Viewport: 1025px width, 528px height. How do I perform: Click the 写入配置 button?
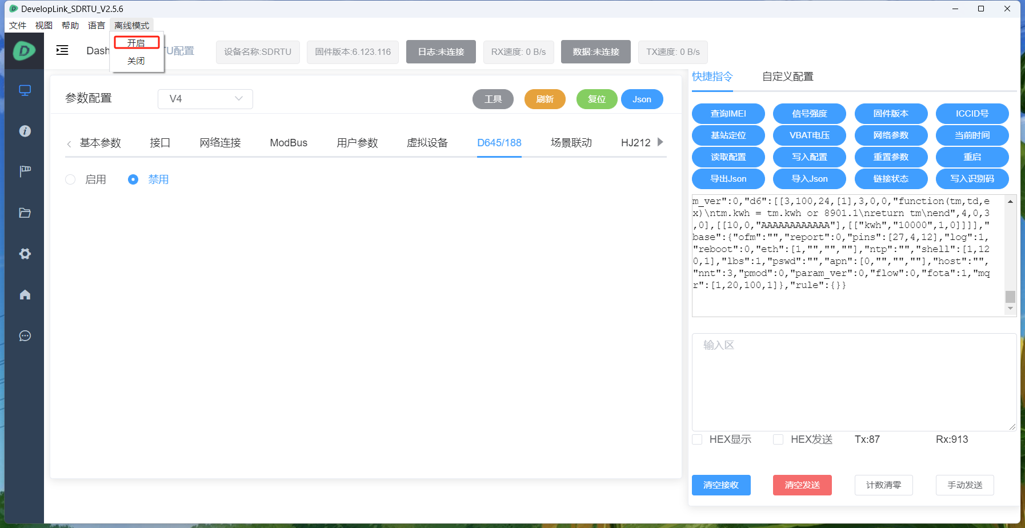(x=810, y=157)
